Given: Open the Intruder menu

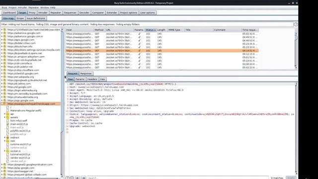Looking at the screenshot, I should [x=22, y=7].
